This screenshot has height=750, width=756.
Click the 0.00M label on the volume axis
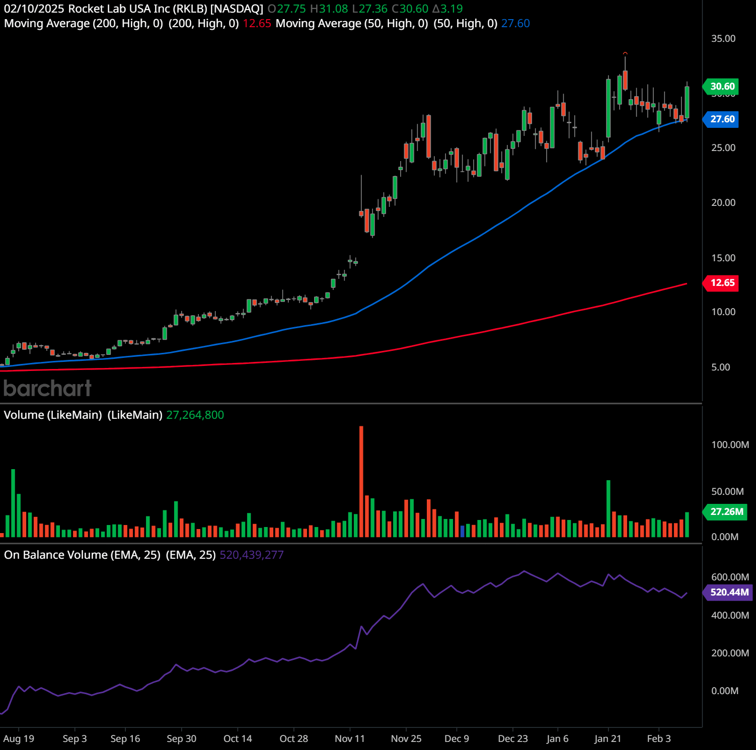pyautogui.click(x=725, y=537)
